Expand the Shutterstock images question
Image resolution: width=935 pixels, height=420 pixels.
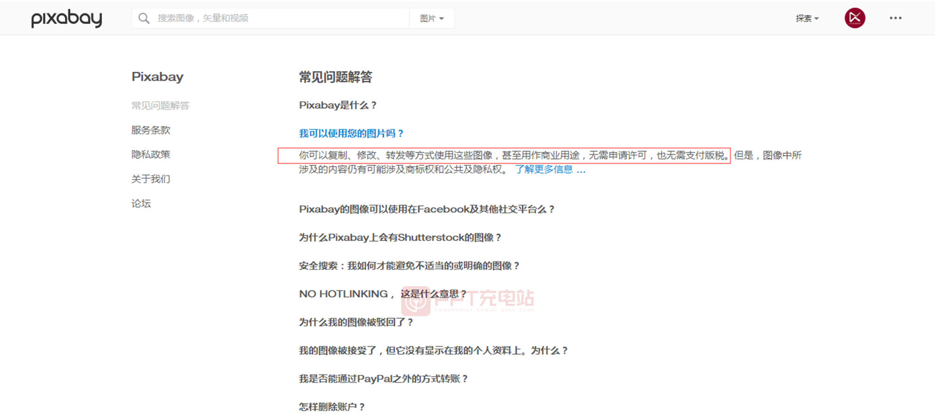pos(400,237)
